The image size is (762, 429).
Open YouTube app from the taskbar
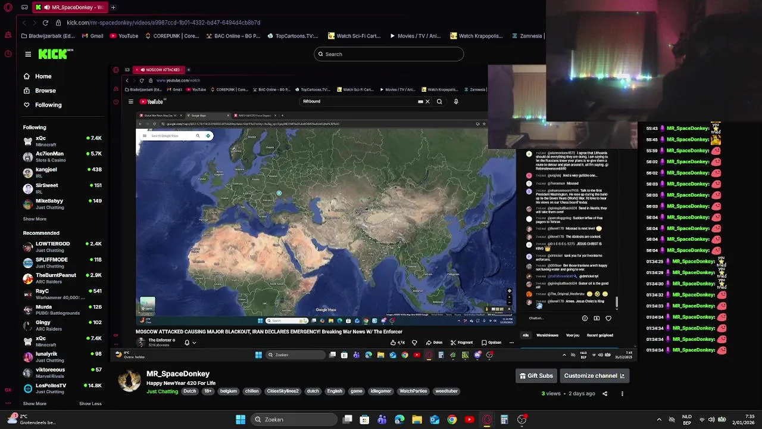pyautogui.click(x=469, y=419)
